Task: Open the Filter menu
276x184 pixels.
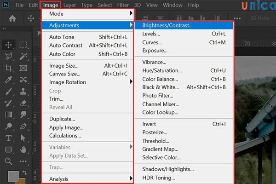Action: coord(123,5)
